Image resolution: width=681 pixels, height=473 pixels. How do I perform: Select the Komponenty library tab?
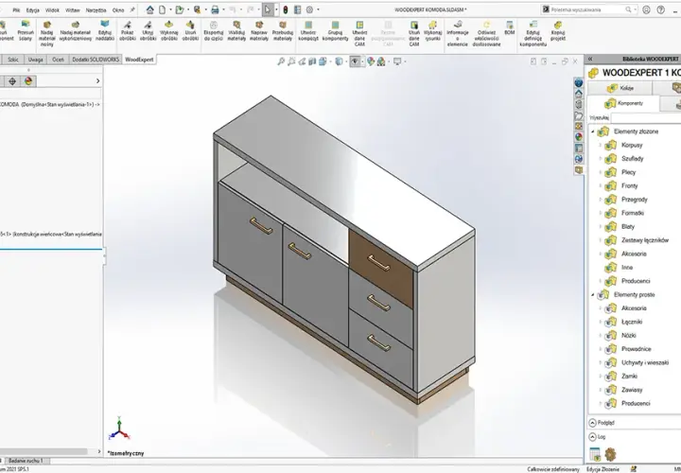click(623, 103)
